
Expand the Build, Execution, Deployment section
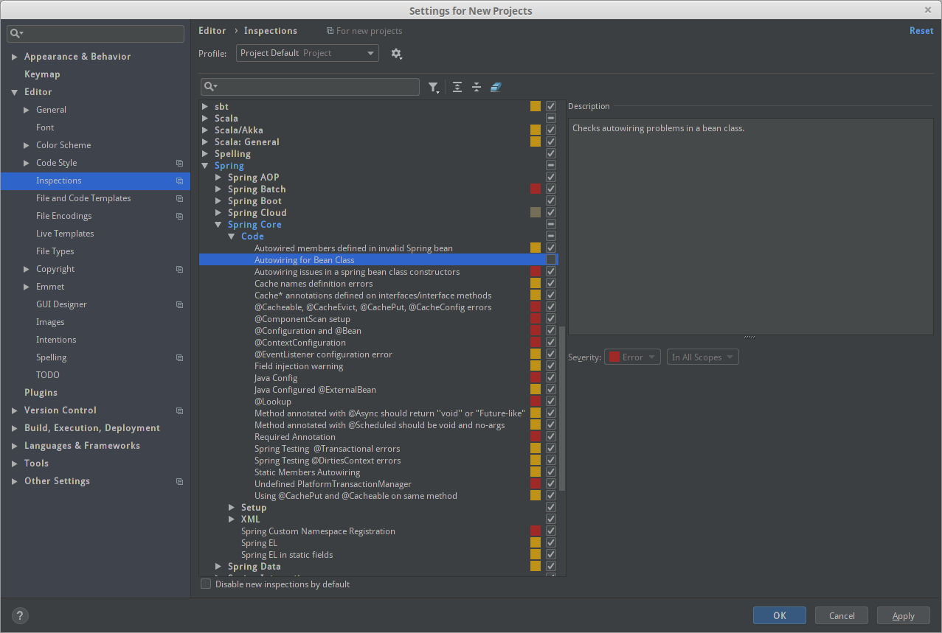[x=14, y=428]
